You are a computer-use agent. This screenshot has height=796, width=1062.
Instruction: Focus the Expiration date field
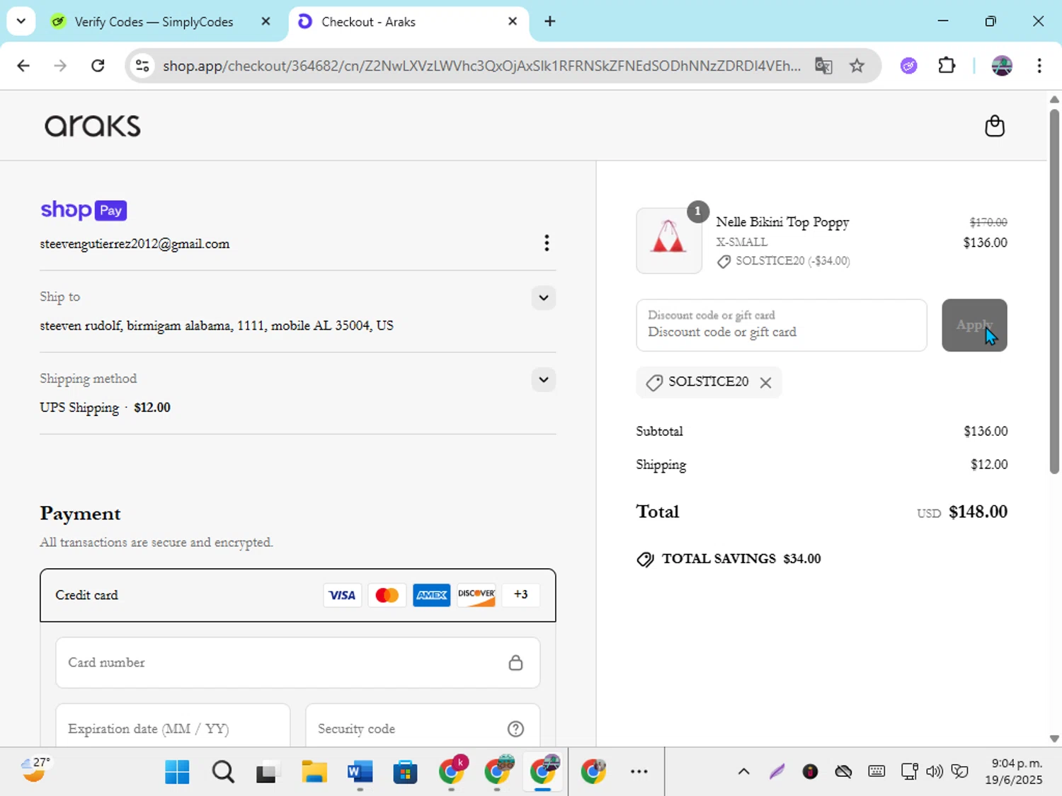173,725
